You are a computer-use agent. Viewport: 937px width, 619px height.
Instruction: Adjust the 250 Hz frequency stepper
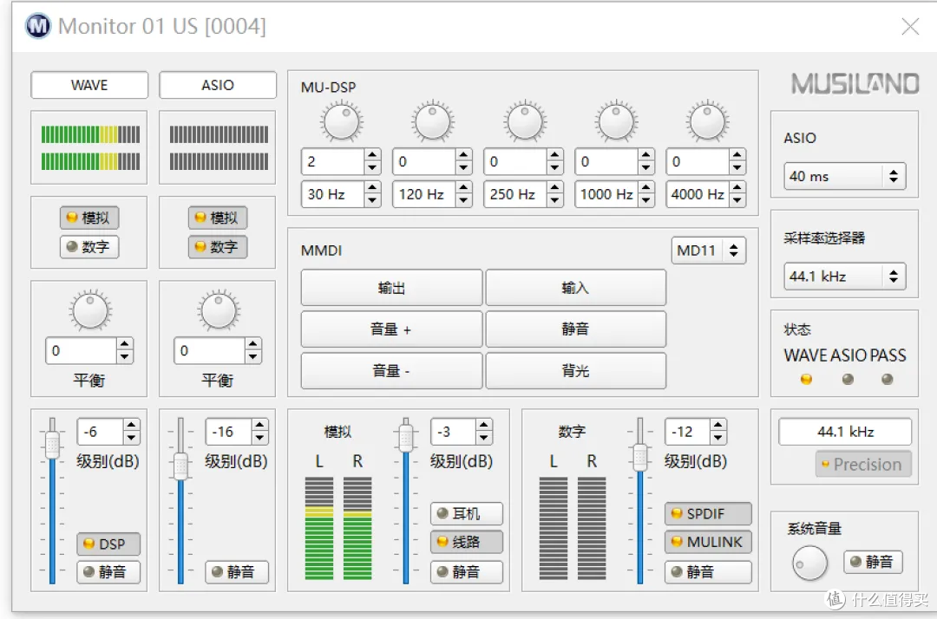tap(555, 194)
